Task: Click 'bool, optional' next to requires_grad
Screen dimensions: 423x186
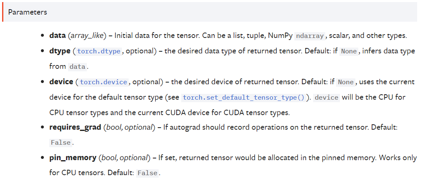Action: (129, 128)
